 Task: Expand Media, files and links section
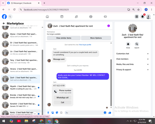(132, 64)
